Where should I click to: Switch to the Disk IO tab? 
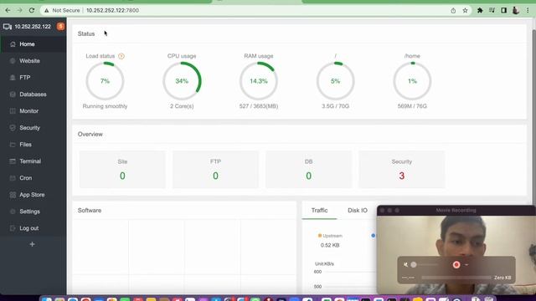coord(358,210)
